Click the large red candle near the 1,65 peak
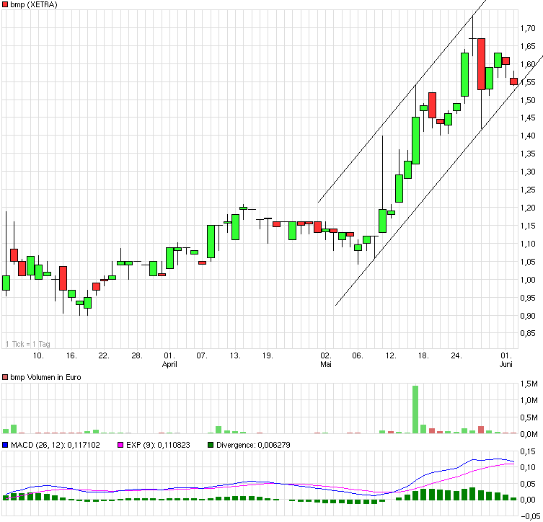This screenshot has height=522, width=543. tap(481, 63)
